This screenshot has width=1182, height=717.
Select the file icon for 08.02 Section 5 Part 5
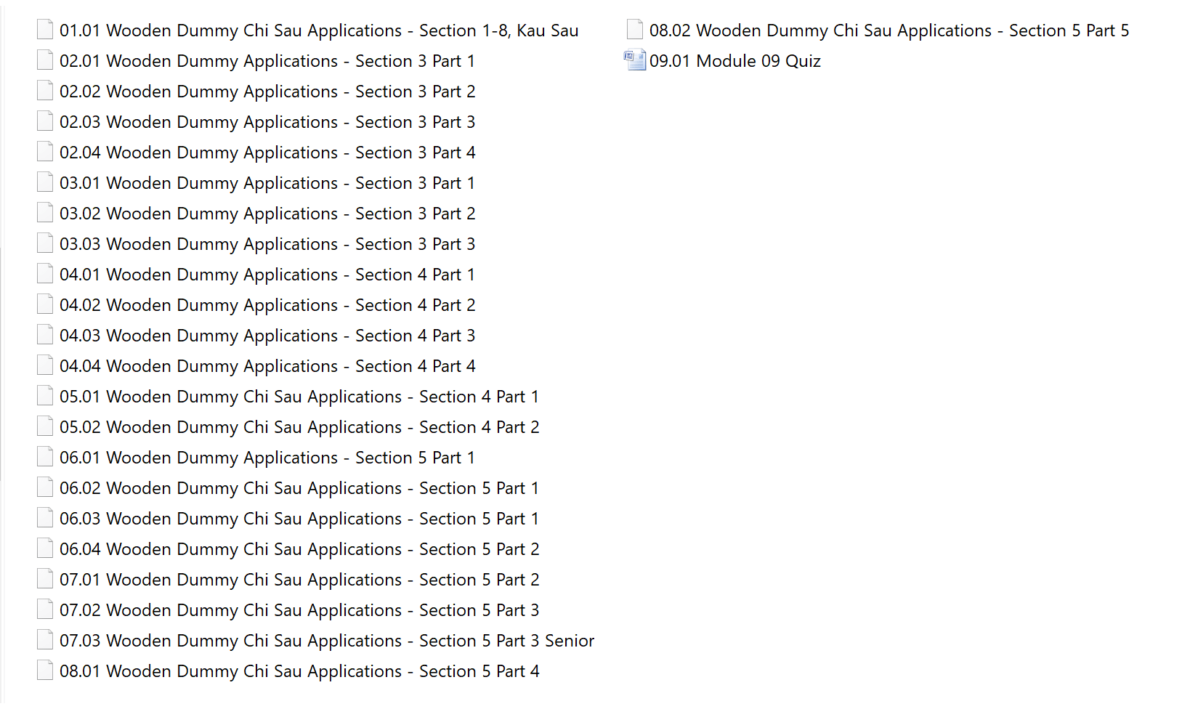coord(634,30)
